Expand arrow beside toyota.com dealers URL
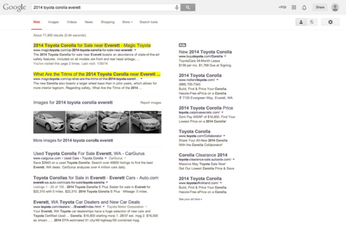This screenshot has height=225, width=346. click(104, 207)
